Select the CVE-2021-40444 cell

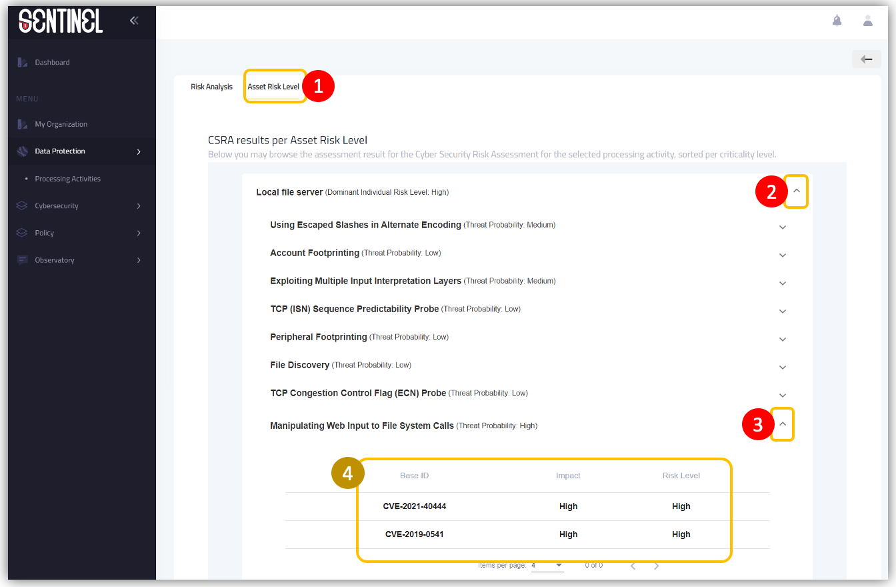pyautogui.click(x=415, y=506)
